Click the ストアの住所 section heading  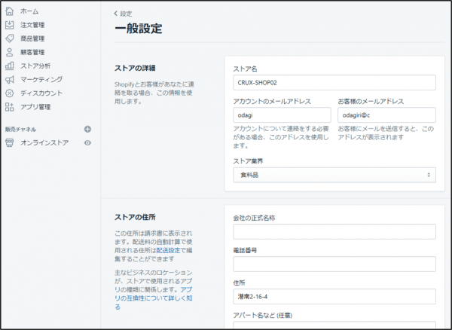135,217
